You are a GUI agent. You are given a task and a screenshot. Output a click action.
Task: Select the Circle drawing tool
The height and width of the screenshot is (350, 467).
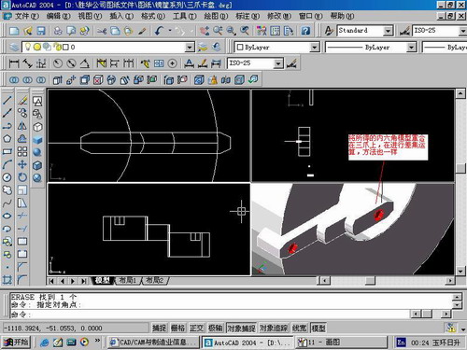point(7,177)
